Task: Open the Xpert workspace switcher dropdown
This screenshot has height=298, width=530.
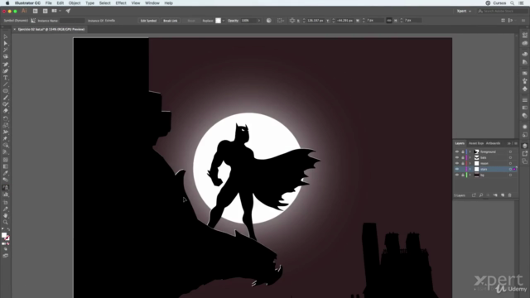Action: point(464,11)
